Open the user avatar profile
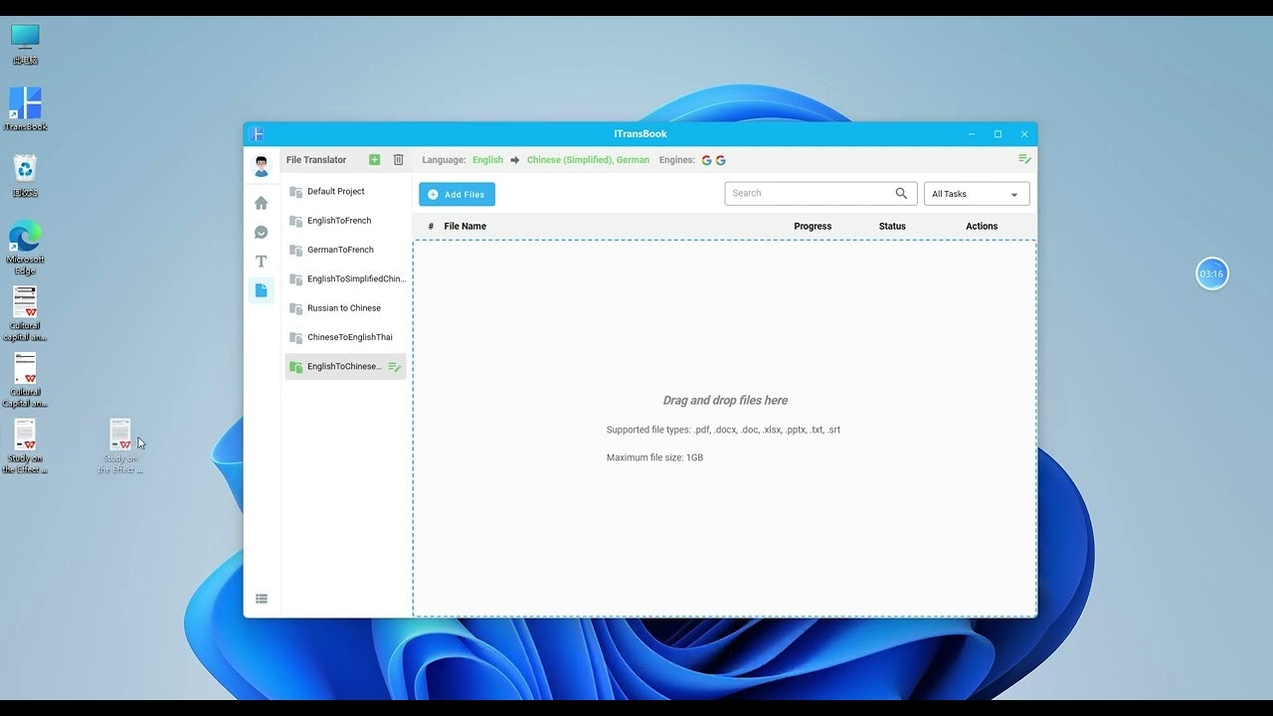The width and height of the screenshot is (1273, 716). 262,166
